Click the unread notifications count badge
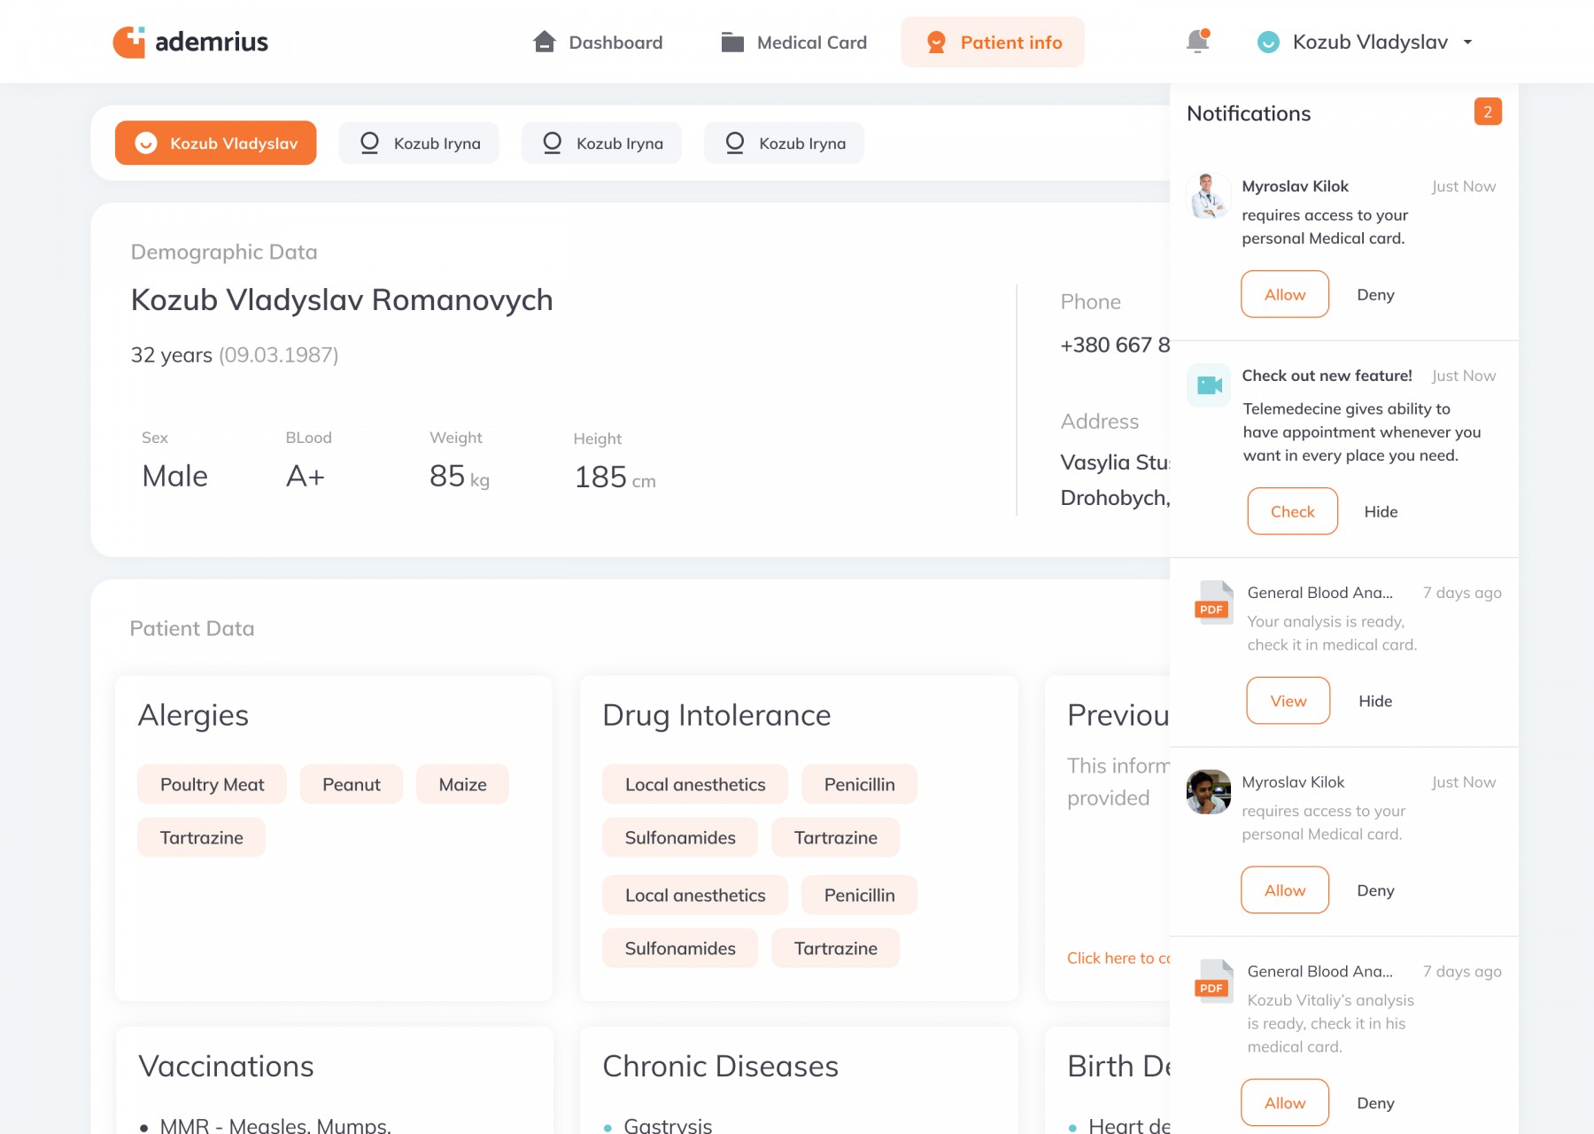This screenshot has height=1134, width=1594. pos(1488,112)
